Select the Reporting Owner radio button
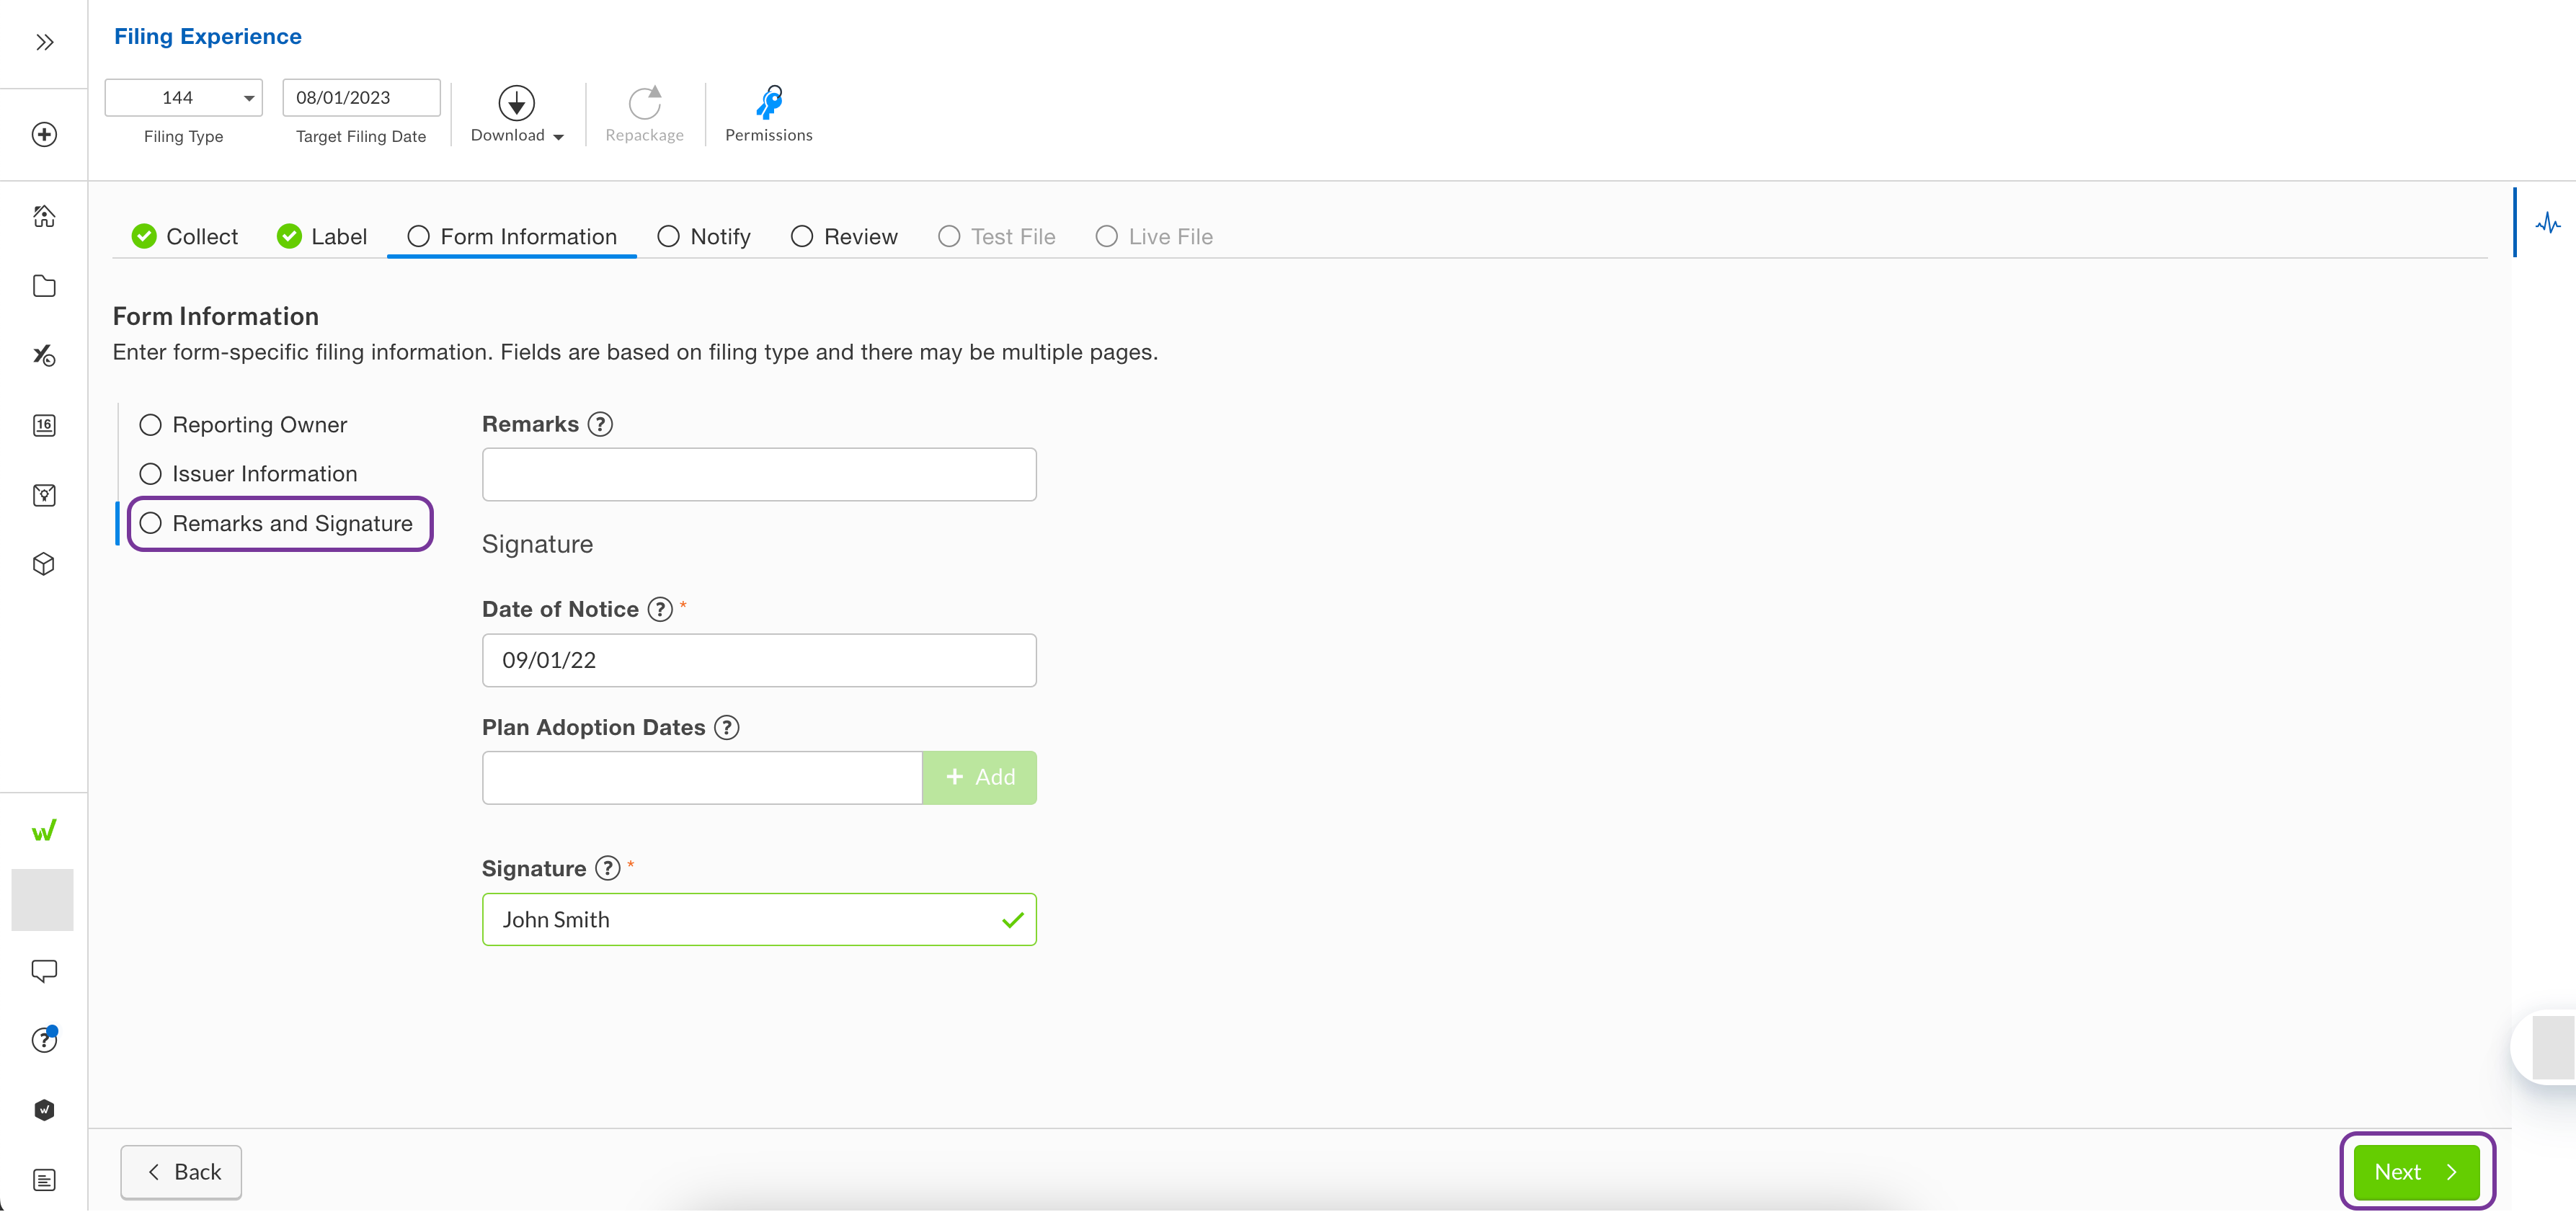 [151, 424]
